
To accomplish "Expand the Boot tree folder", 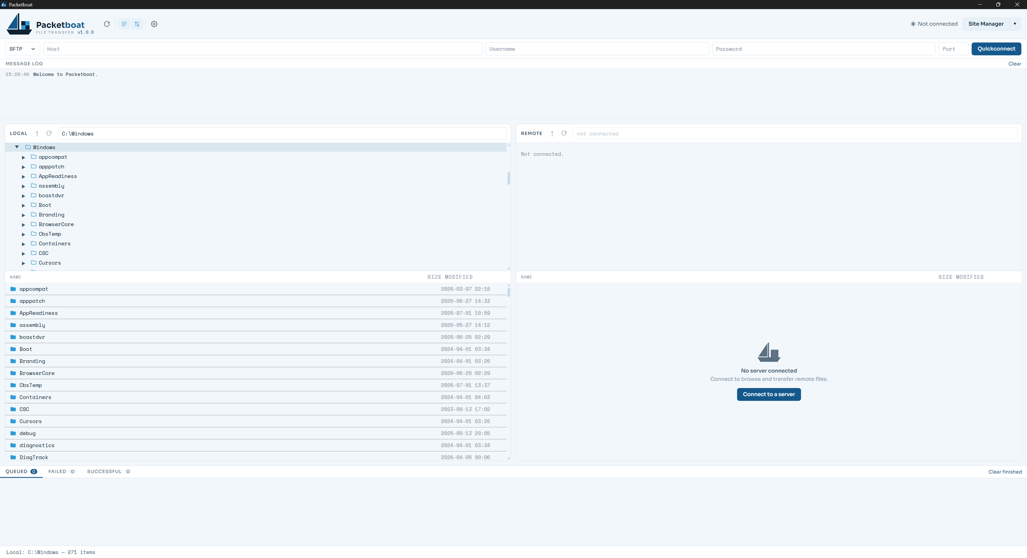I will [x=24, y=205].
